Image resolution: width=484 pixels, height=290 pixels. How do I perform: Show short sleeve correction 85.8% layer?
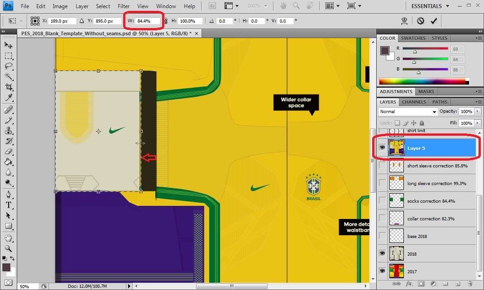click(x=382, y=166)
